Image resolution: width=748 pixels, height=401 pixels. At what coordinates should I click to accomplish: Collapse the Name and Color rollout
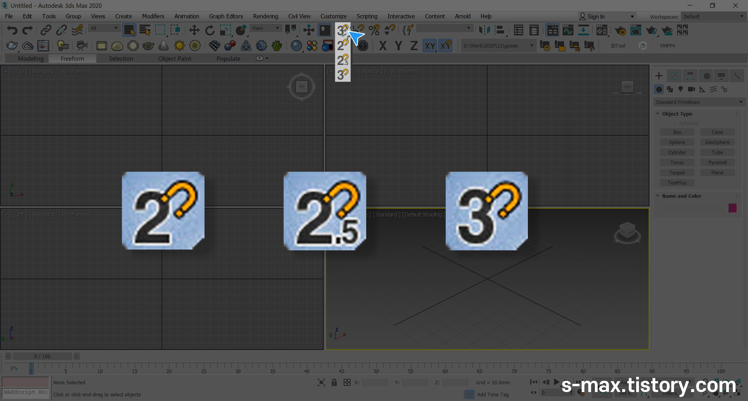point(681,196)
